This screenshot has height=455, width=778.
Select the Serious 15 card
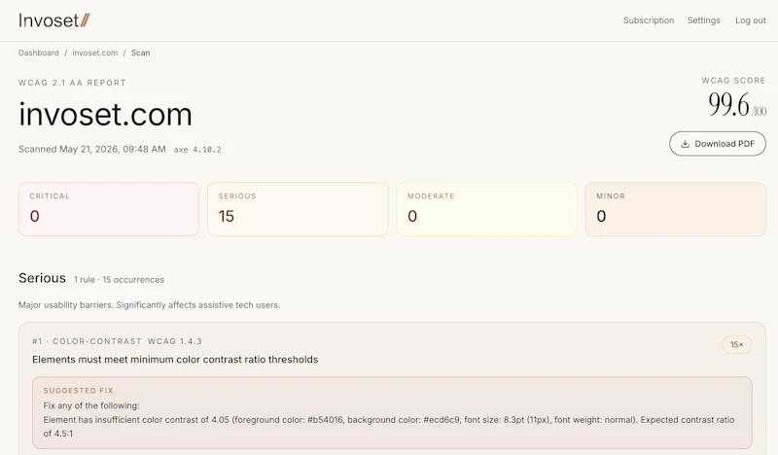pyautogui.click(x=298, y=209)
